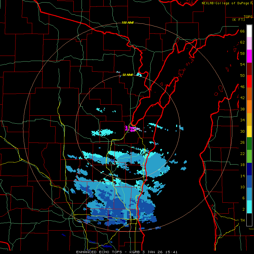The image size is (254, 254).
Task: Click the [K FT] units label
Action: (238, 19)
